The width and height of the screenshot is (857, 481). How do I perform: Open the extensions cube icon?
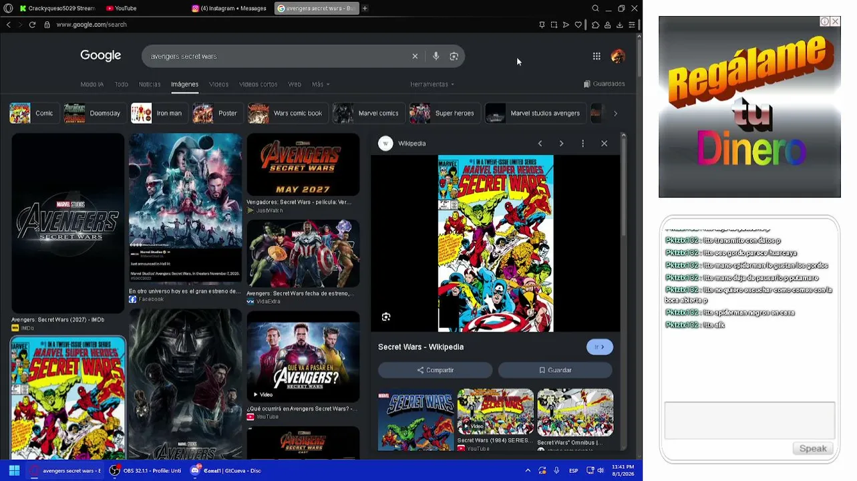(595, 25)
